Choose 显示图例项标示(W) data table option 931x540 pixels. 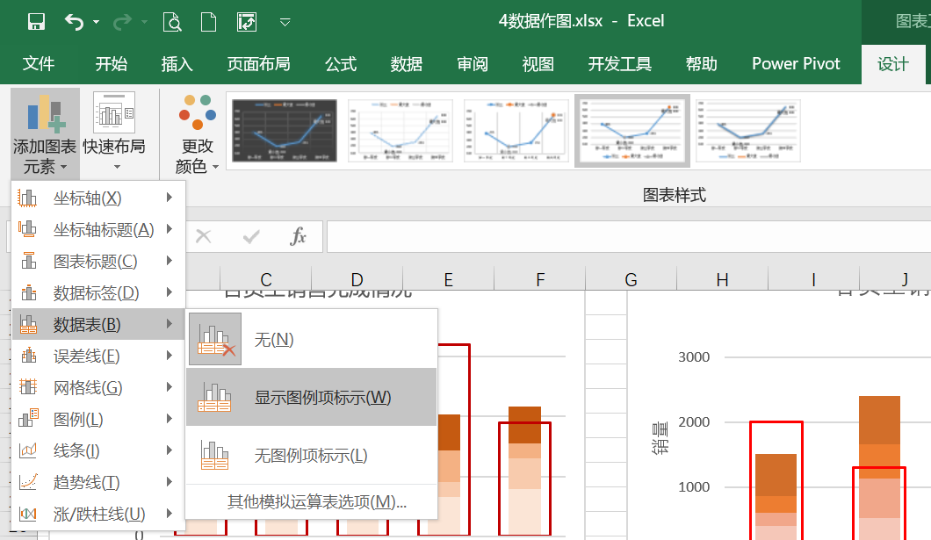pos(312,397)
